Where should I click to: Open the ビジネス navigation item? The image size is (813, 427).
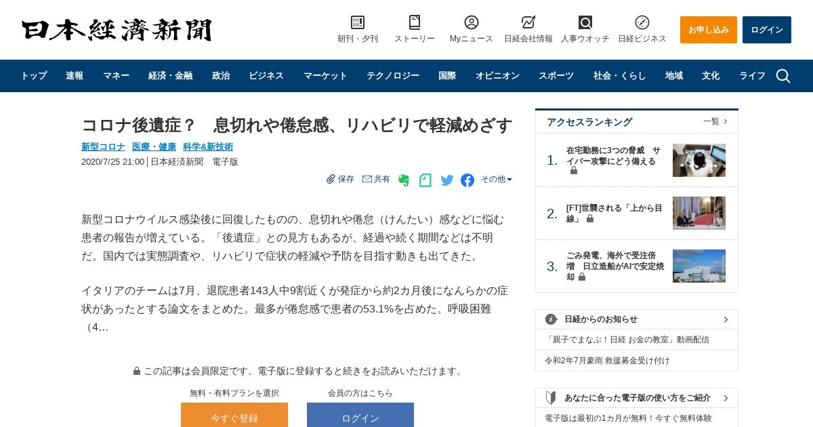[266, 76]
